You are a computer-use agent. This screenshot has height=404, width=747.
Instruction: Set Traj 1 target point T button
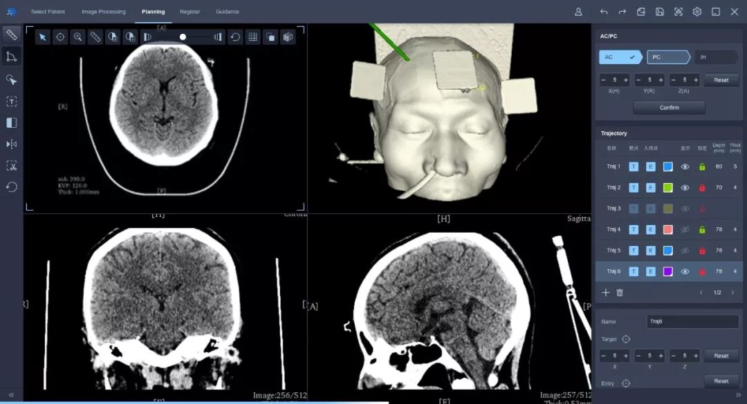(634, 166)
